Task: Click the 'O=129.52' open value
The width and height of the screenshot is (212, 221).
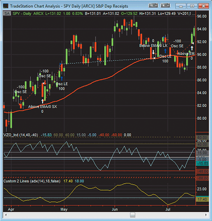Action: pyautogui.click(x=129, y=13)
